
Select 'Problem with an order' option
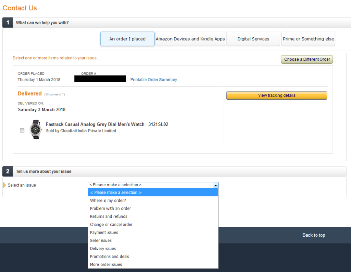(110, 208)
